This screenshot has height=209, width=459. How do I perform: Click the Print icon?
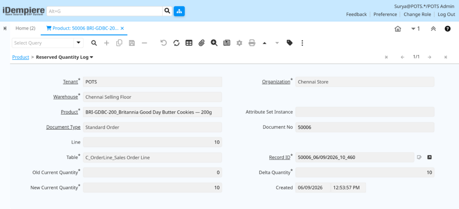click(252, 43)
